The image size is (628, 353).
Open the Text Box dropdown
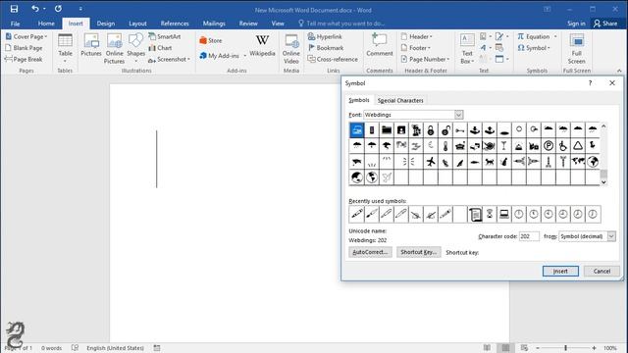point(467,48)
